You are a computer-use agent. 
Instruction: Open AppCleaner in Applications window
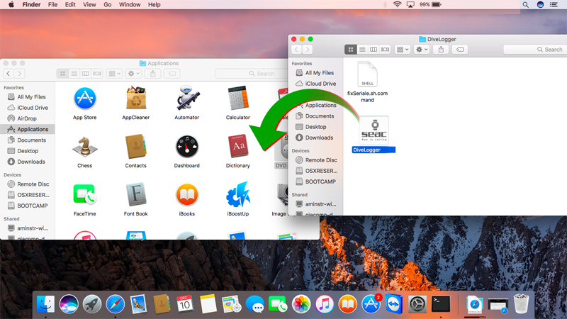click(136, 99)
